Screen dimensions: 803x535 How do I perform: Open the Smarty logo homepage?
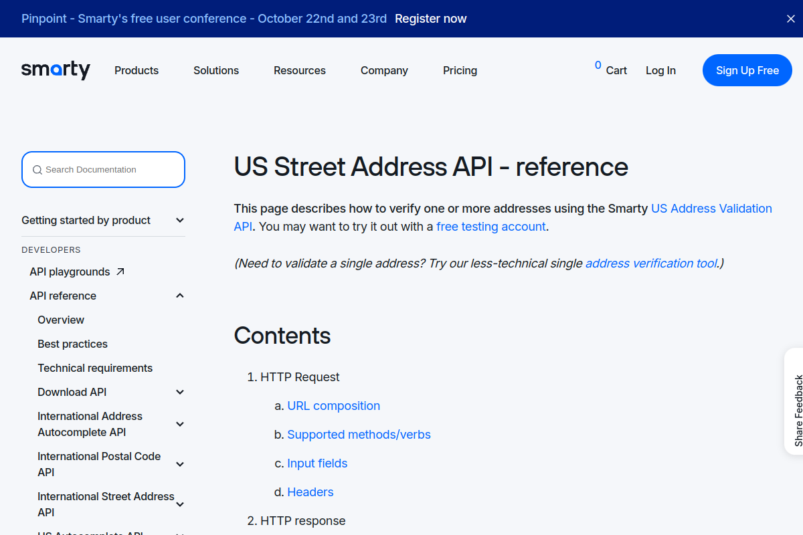56,70
